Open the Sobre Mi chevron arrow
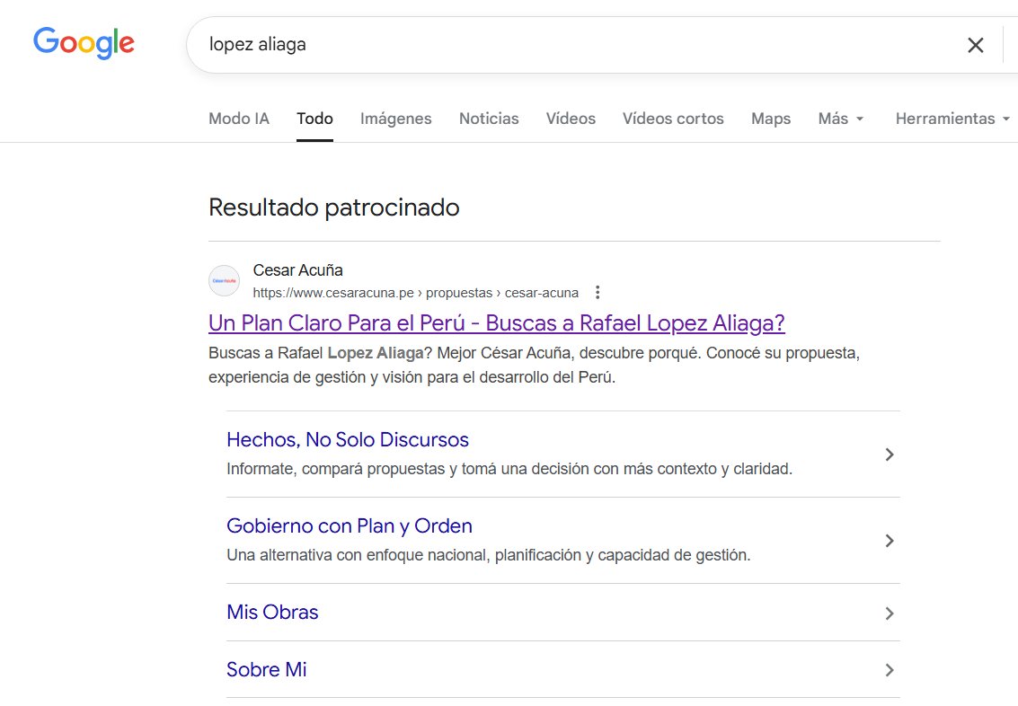This screenshot has height=706, width=1018. (x=890, y=670)
